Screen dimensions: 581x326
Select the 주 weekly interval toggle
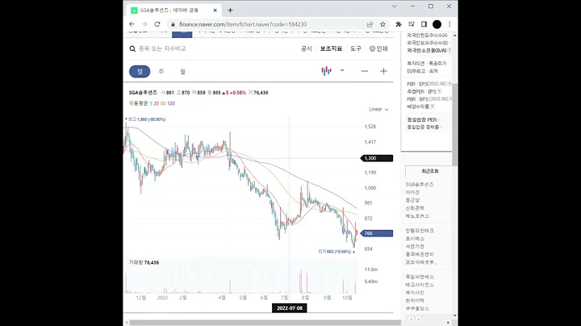[x=161, y=72]
